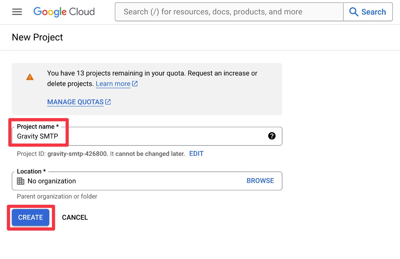Click the Project name help question icon
The width and height of the screenshot is (400, 259).
[x=272, y=136]
